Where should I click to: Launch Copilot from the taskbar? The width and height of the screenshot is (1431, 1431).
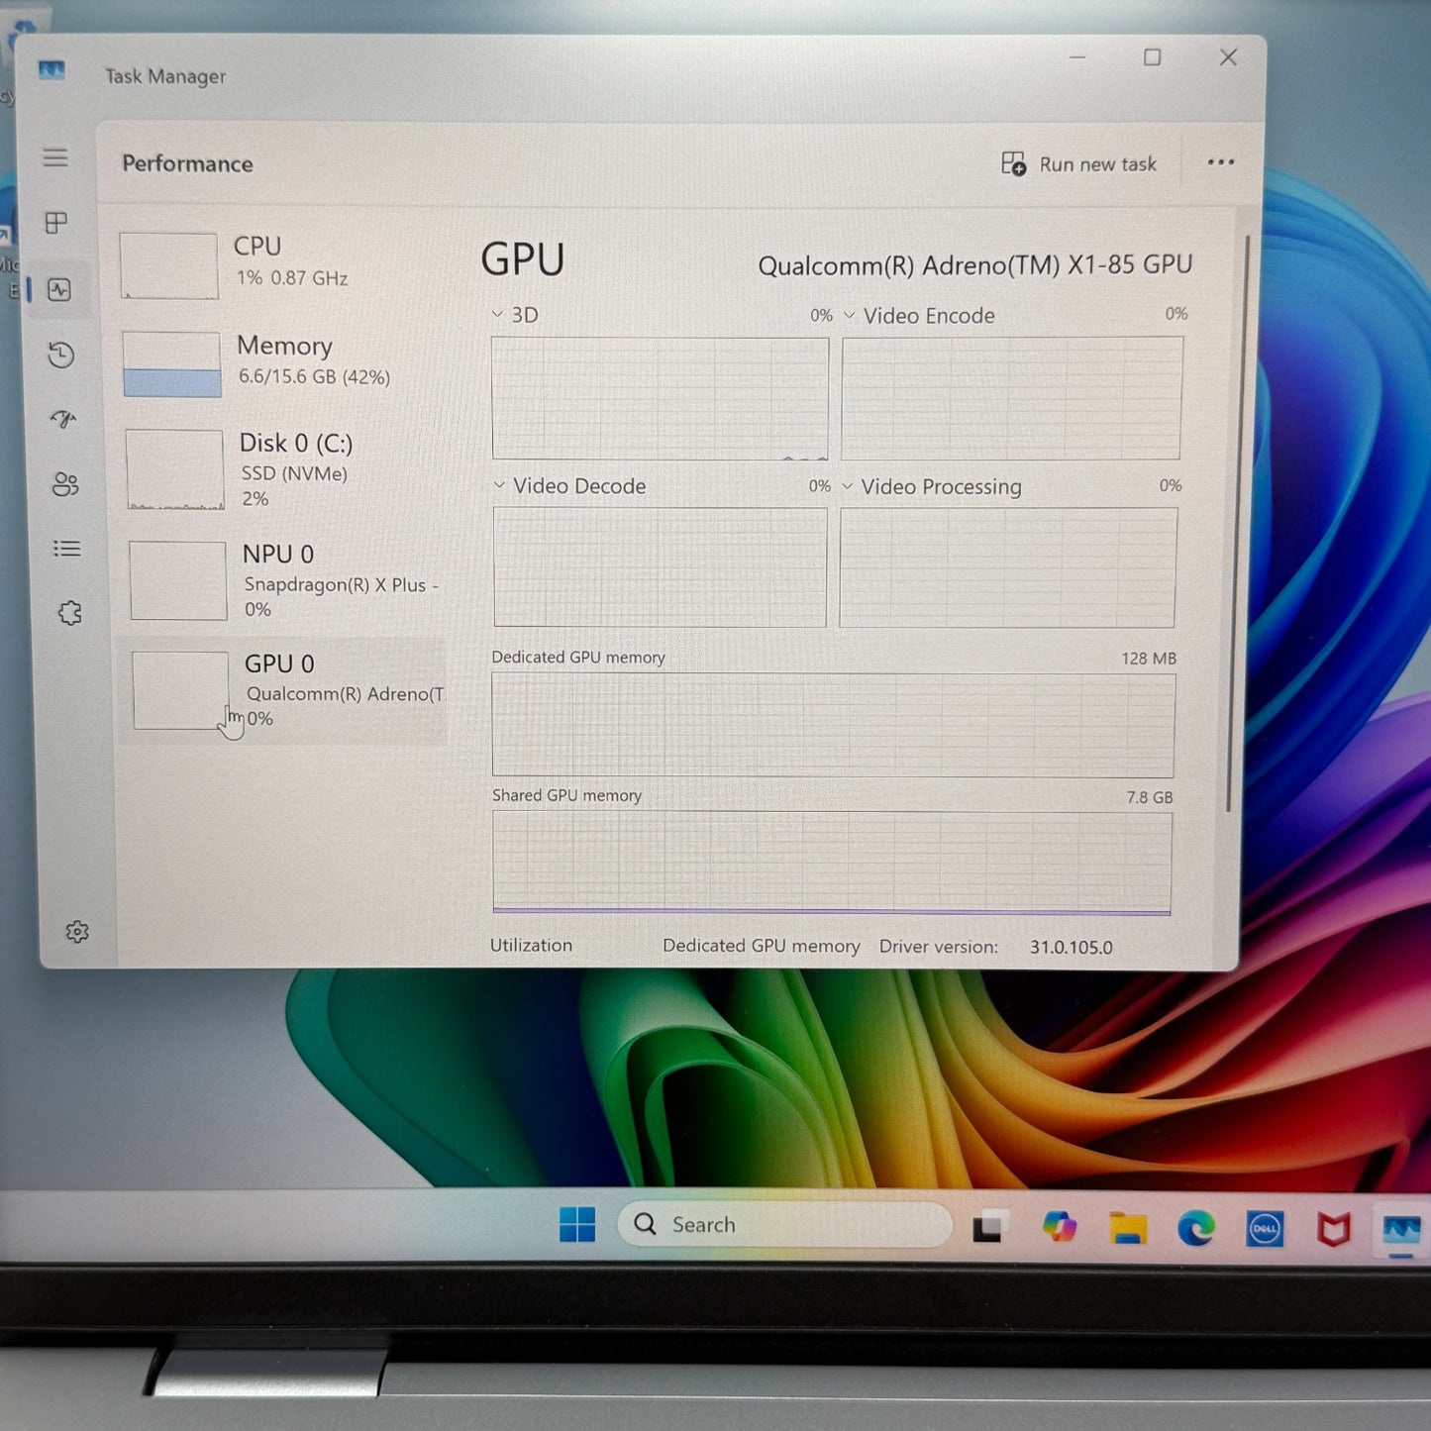[x=1059, y=1227]
